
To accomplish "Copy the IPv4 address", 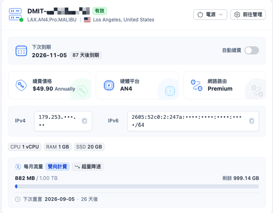I will coord(84,121).
